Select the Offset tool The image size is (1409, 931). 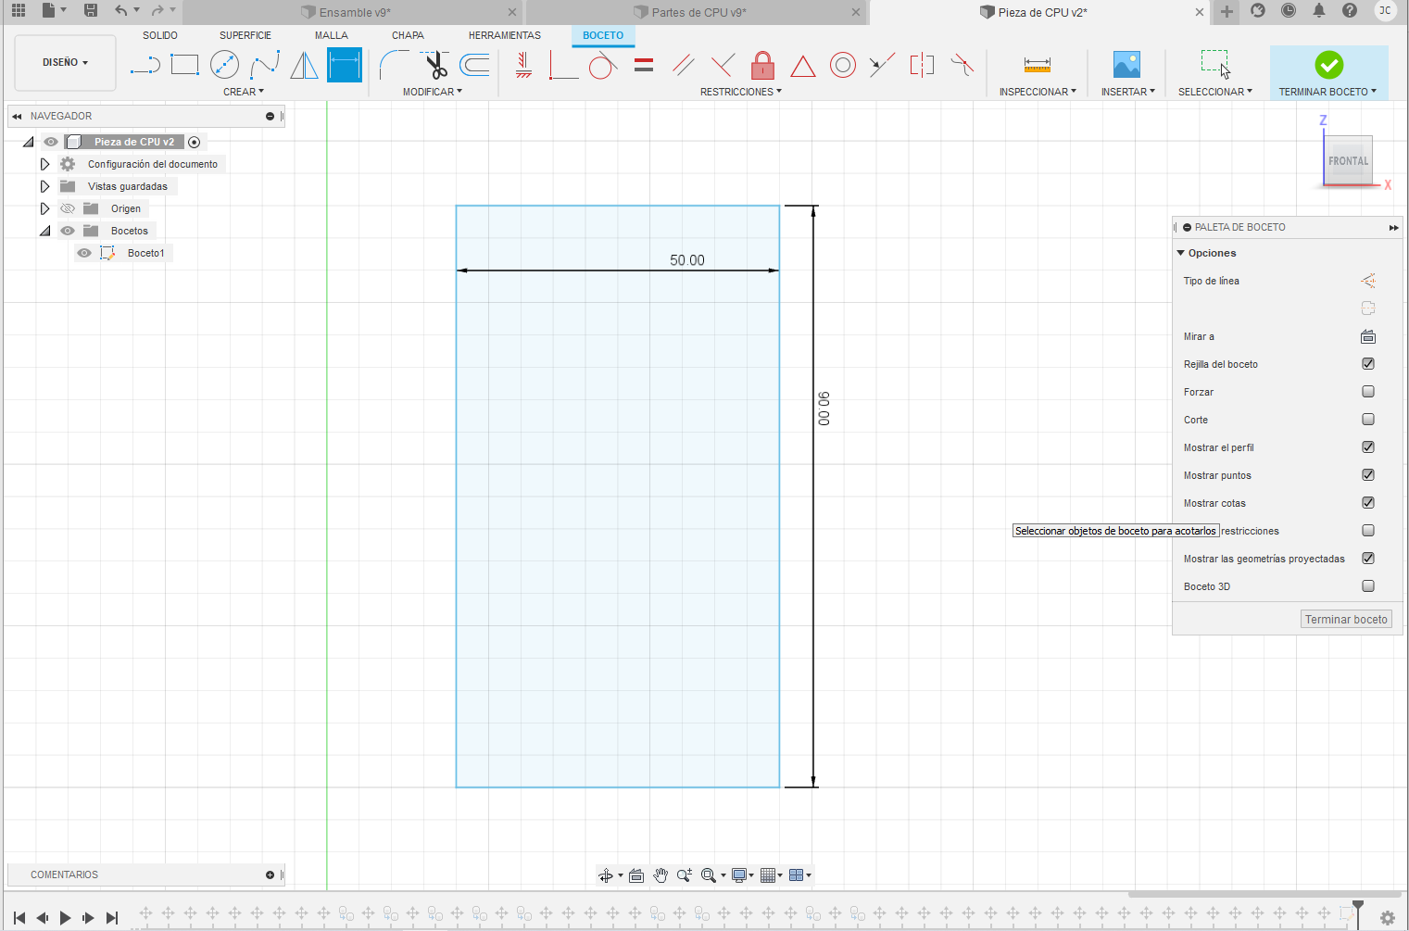coord(475,65)
